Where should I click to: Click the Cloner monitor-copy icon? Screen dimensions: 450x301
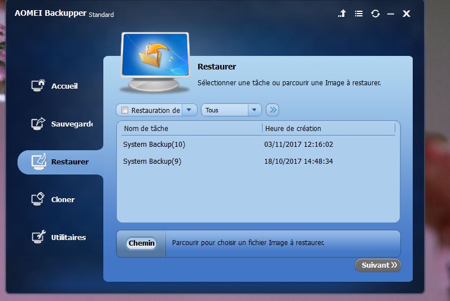click(38, 199)
